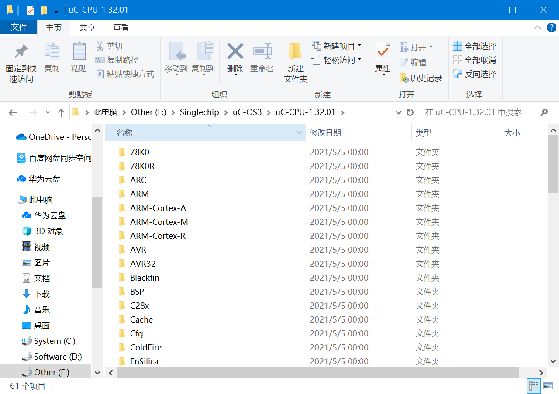Viewport: 559px width, 394px height.
Task: Navigate to Singlechip in address bar
Action: (x=199, y=112)
